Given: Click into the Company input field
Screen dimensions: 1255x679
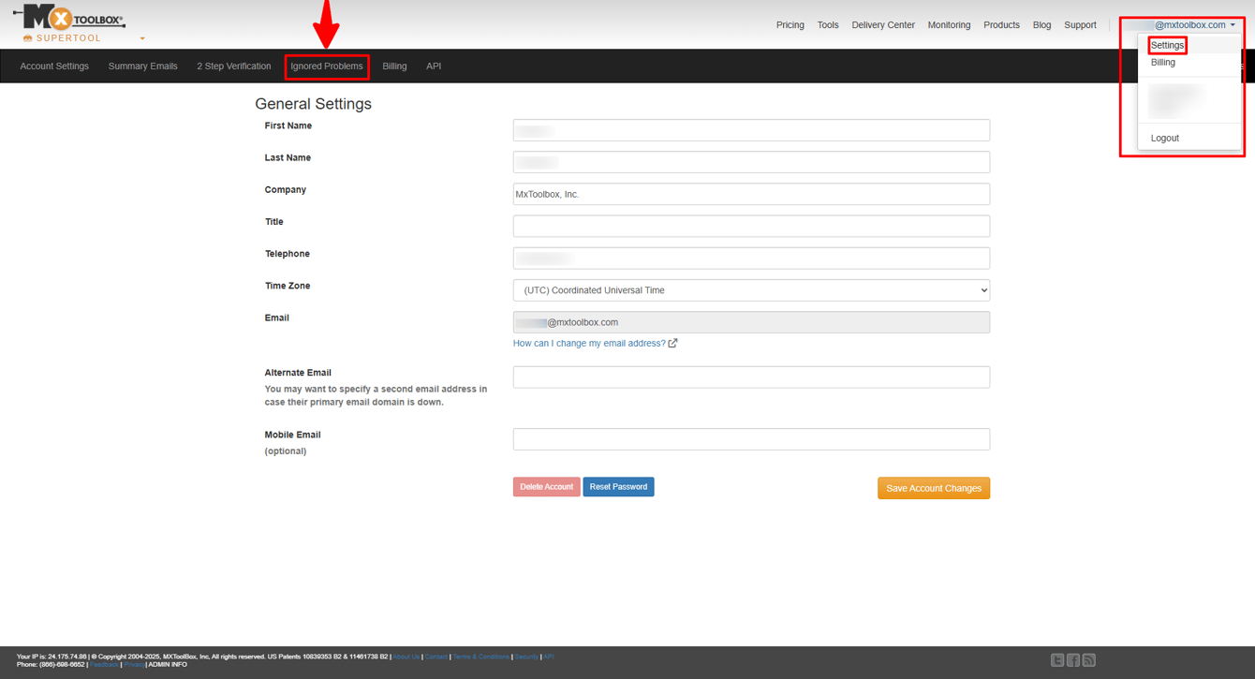Looking at the screenshot, I should click(751, 194).
